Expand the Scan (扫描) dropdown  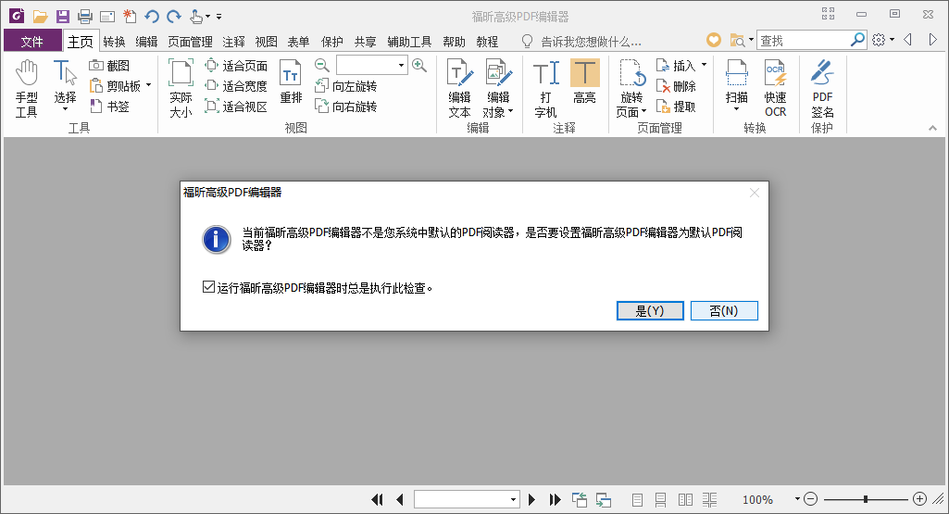737,109
